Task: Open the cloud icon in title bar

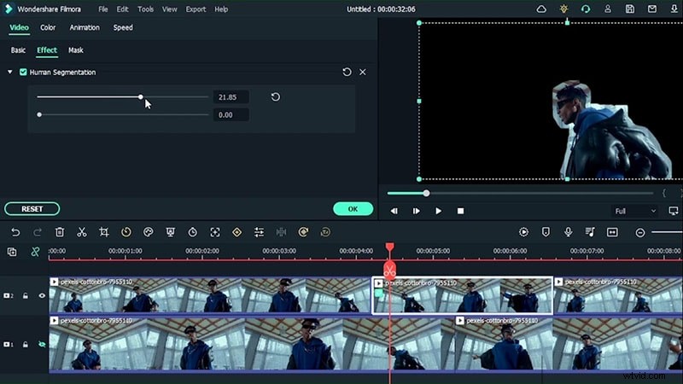Action: [x=541, y=9]
